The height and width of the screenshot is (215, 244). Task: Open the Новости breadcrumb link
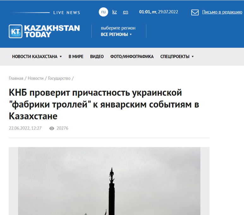click(36, 78)
